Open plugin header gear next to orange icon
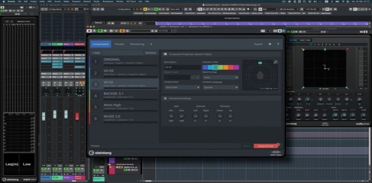The height and width of the screenshot is (183, 372). pos(127,31)
